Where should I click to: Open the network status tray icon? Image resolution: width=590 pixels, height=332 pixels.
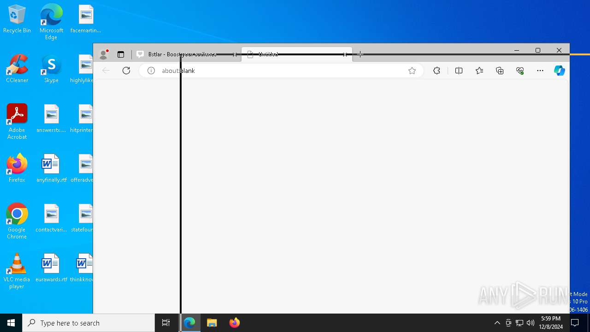click(519, 323)
